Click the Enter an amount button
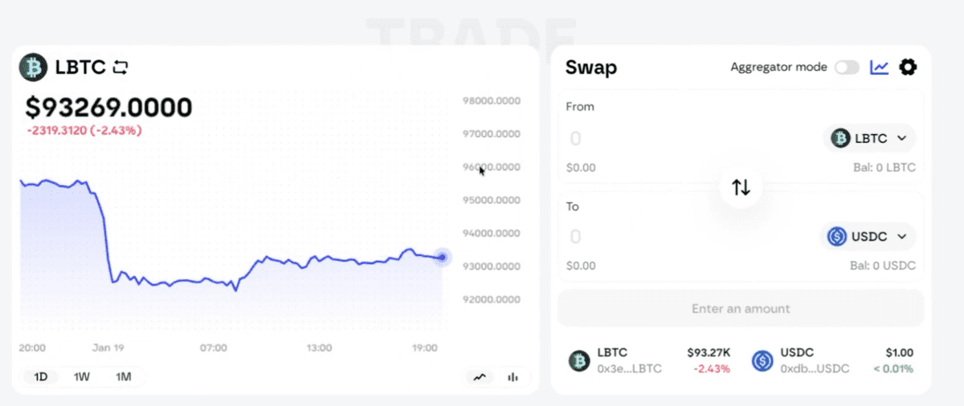This screenshot has height=406, width=964. click(x=741, y=308)
